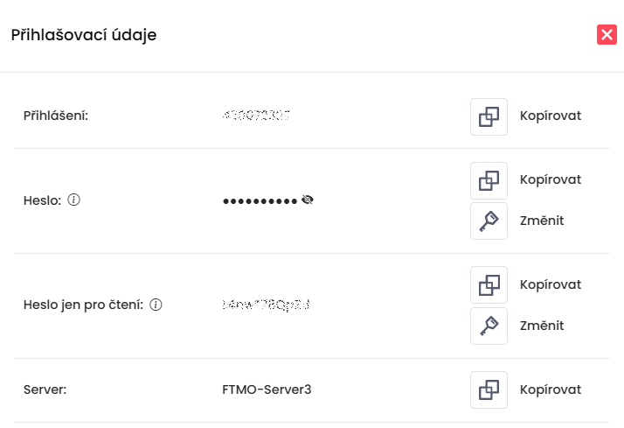Close the Přihlašovací údaje dialog
The width and height of the screenshot is (624, 428).
tap(607, 35)
